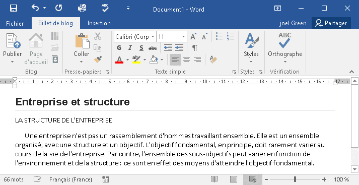Show paragraph marks with pilcrow icon
The height and width of the screenshot is (185, 359).
[x=195, y=48]
